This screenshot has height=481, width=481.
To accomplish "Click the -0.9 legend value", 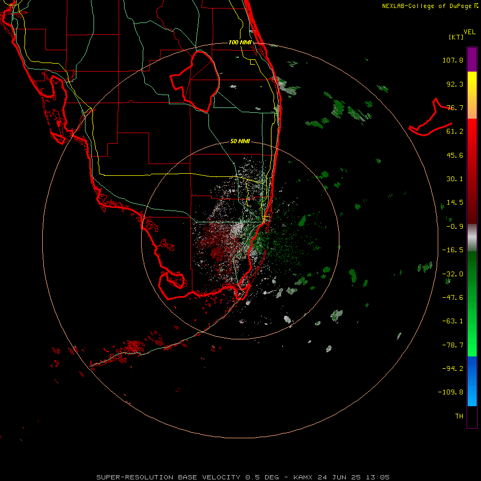I will [x=455, y=227].
